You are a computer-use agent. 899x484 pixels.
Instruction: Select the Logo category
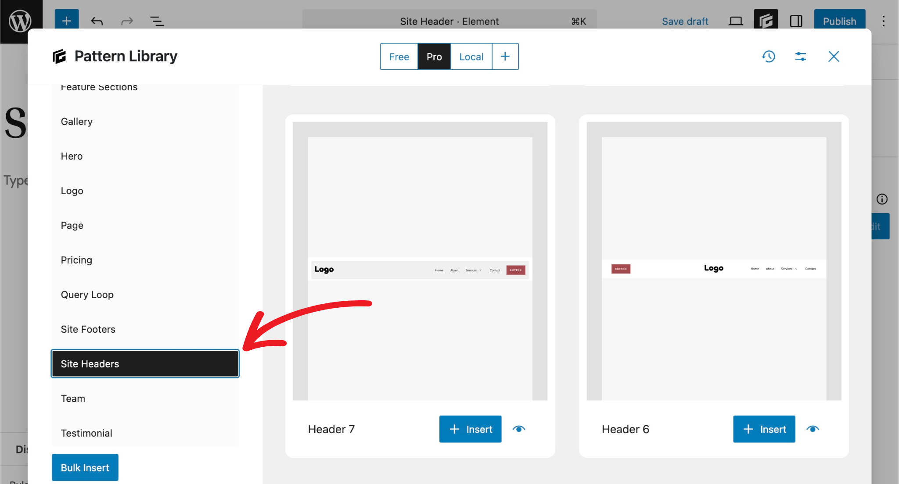[145, 191]
